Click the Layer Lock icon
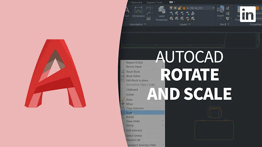The width and height of the screenshot is (262, 147). point(187,13)
